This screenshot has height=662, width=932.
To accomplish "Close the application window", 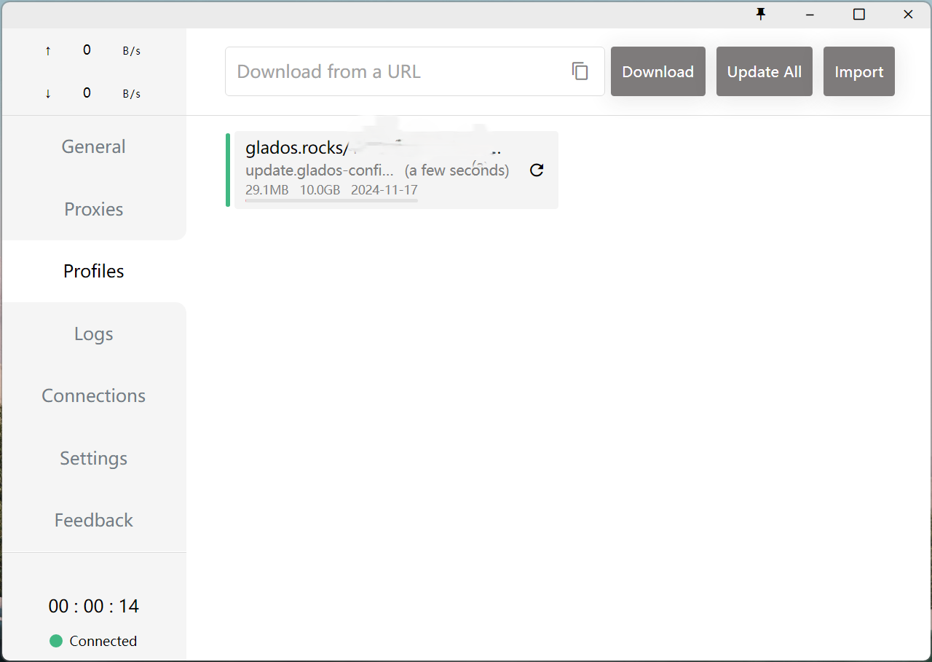I will click(908, 14).
